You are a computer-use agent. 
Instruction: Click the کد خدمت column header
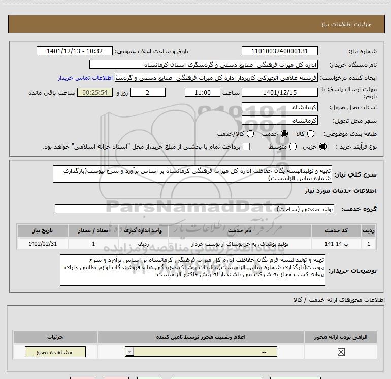pyautogui.click(x=336, y=230)
